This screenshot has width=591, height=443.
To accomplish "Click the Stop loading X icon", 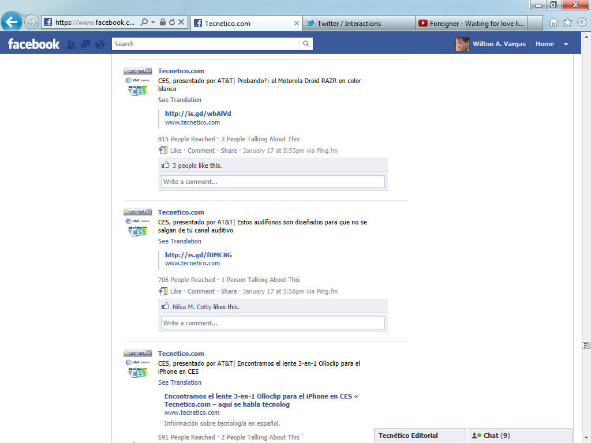I will [x=181, y=22].
